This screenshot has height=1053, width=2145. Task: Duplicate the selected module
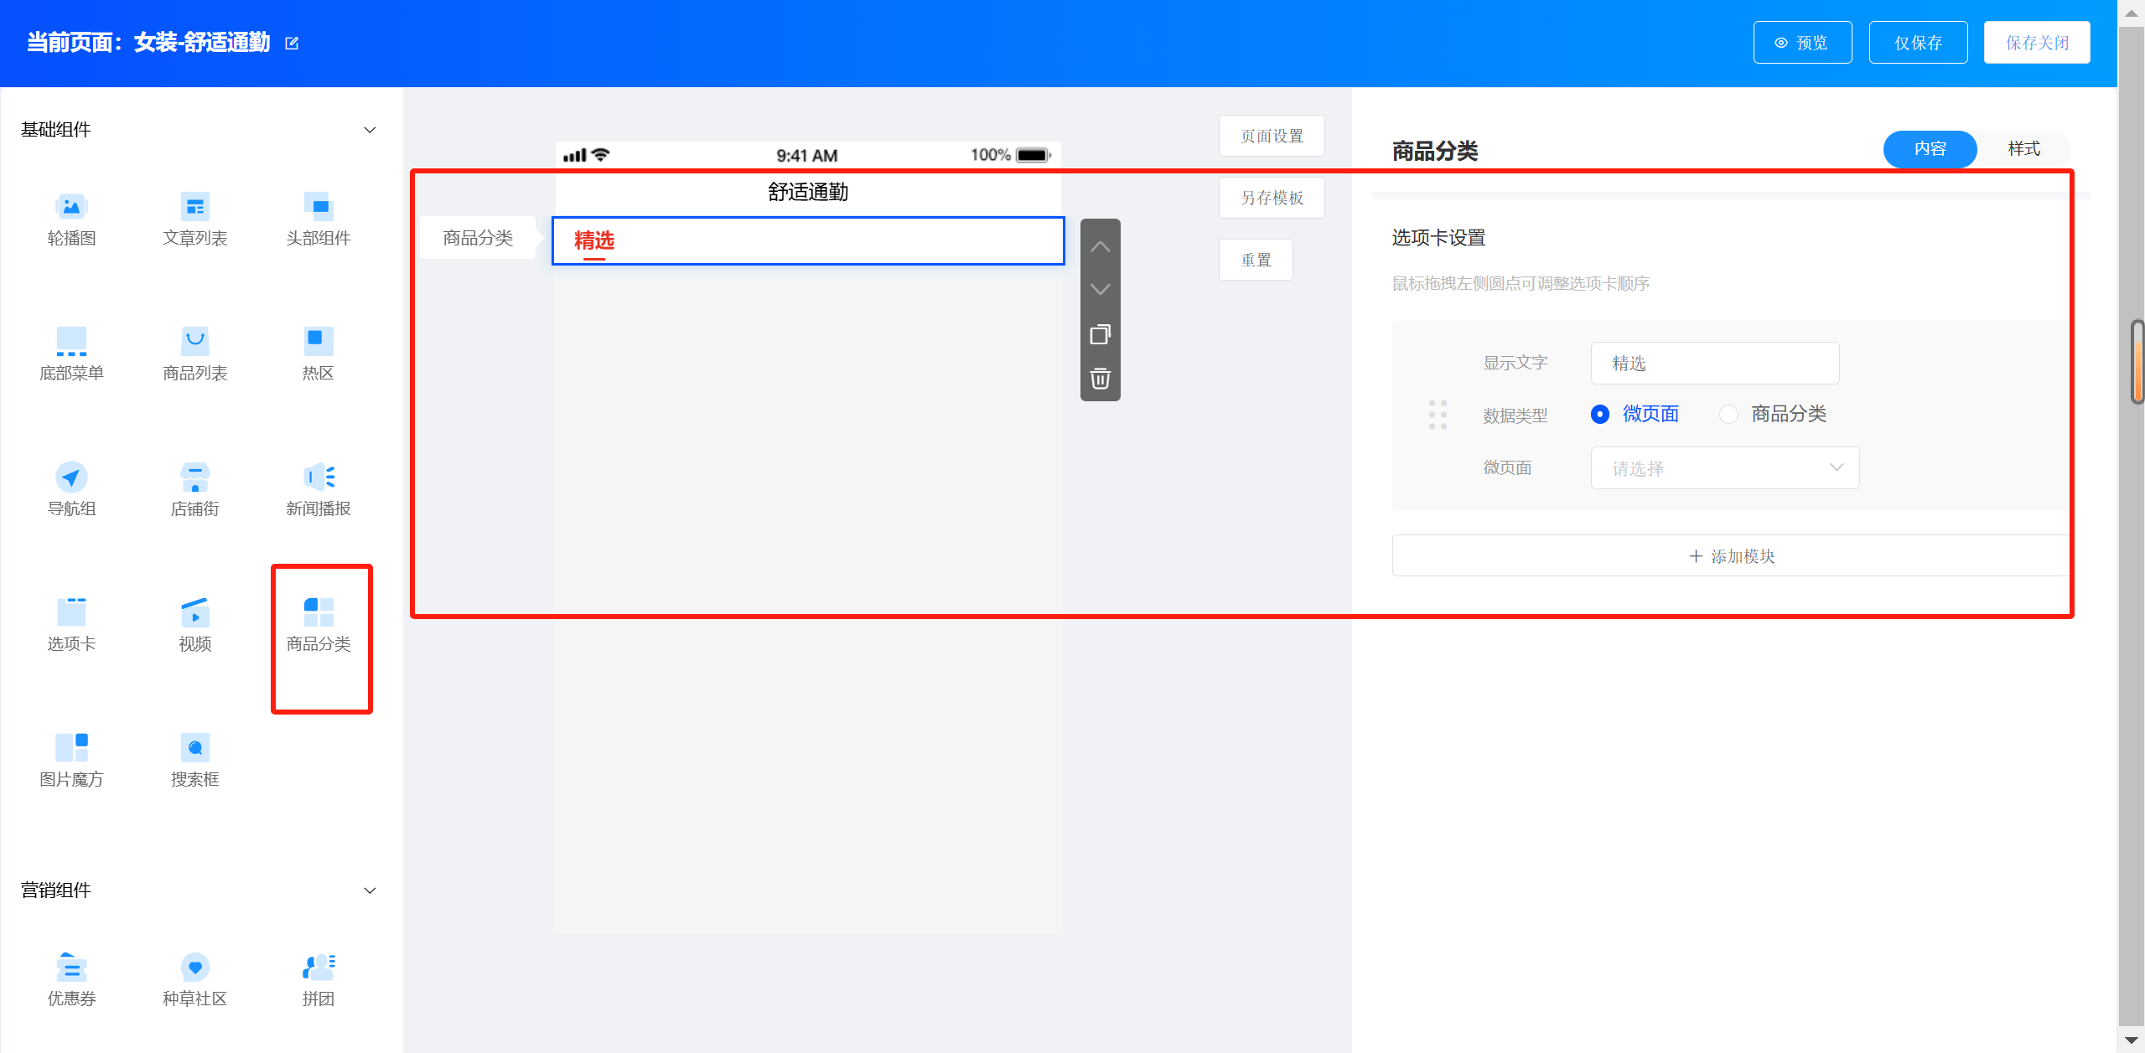[x=1100, y=334]
